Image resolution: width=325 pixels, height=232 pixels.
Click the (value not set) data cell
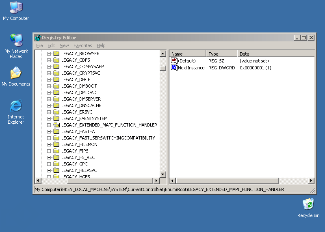[254, 61]
